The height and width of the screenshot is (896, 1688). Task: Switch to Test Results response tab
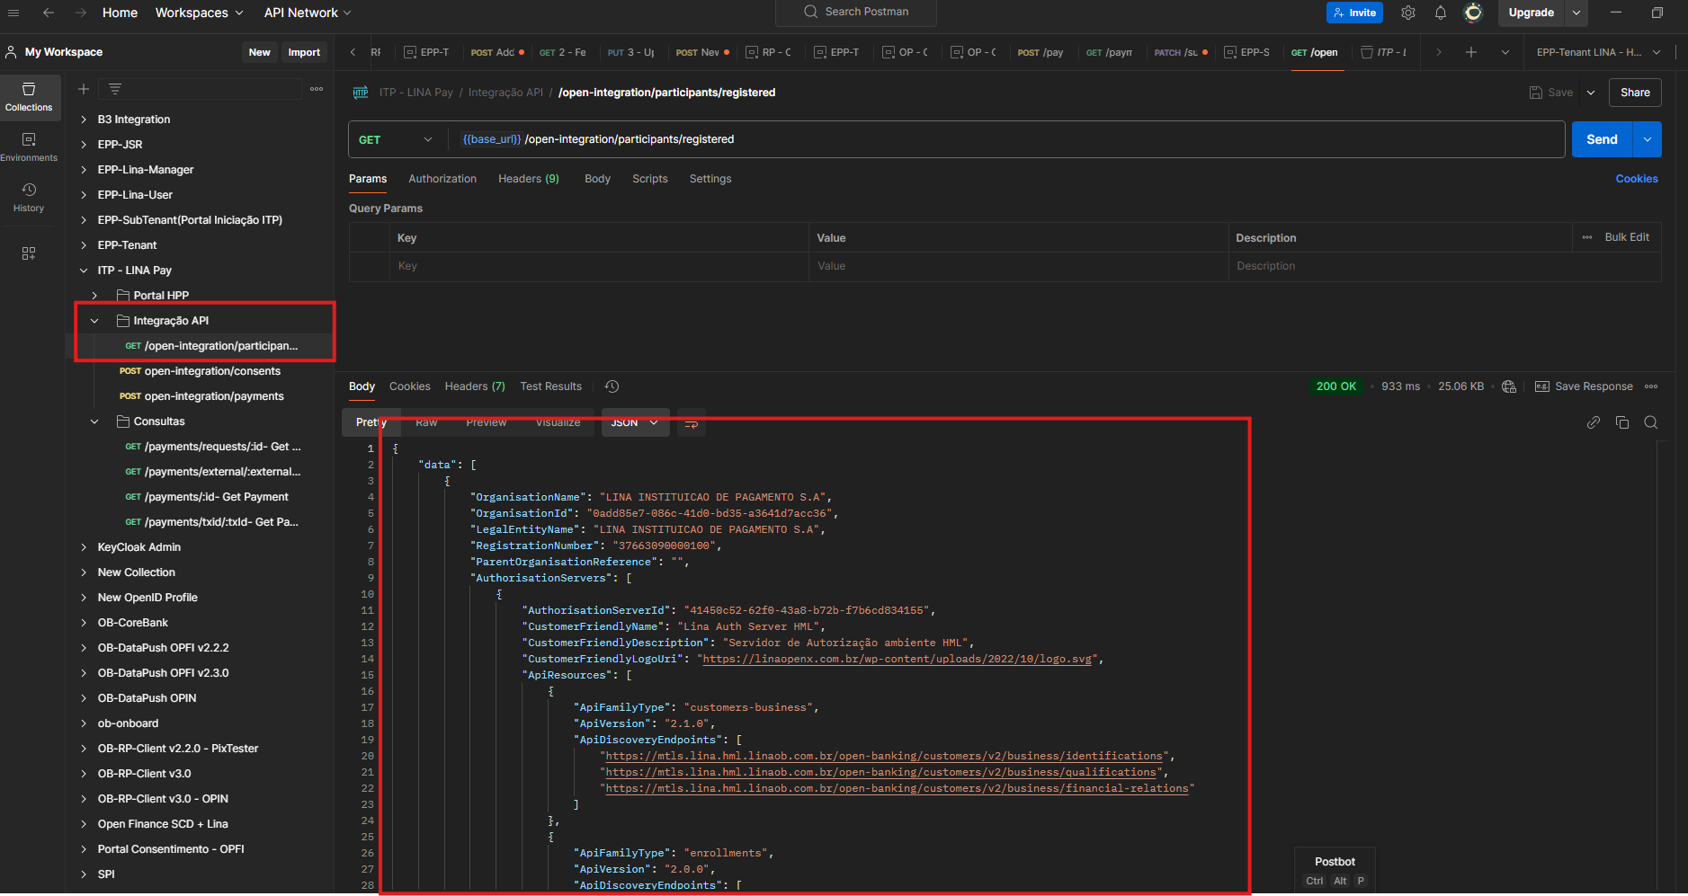pyautogui.click(x=550, y=386)
